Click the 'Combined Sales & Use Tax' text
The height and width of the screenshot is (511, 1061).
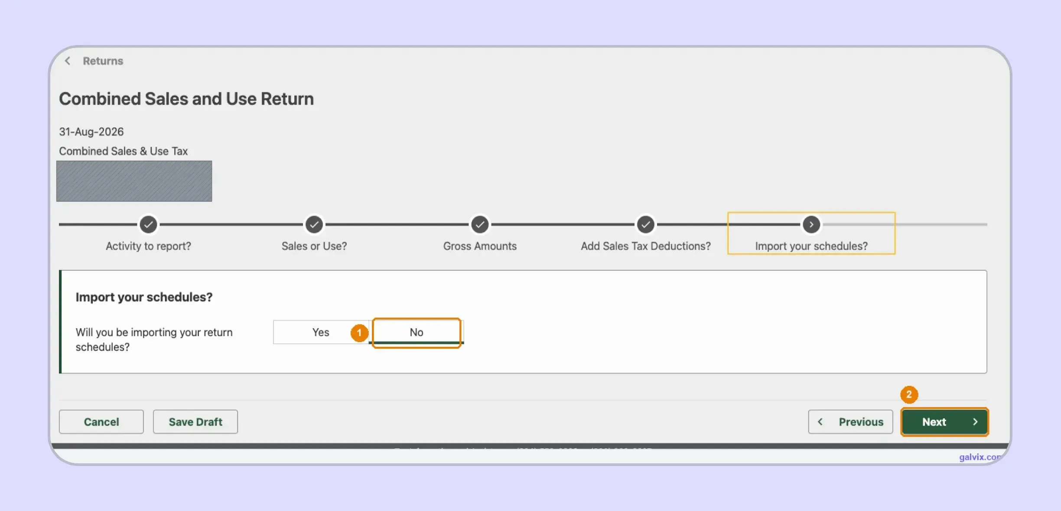(x=124, y=151)
